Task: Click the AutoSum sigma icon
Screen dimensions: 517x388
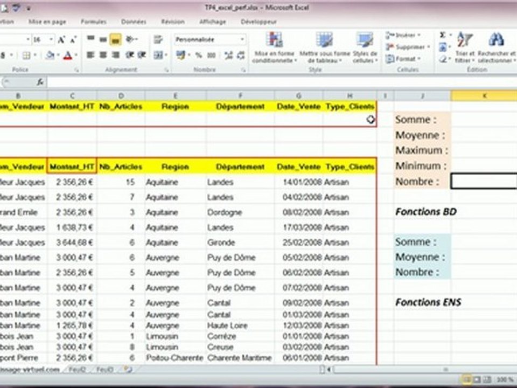Action: 443,36
